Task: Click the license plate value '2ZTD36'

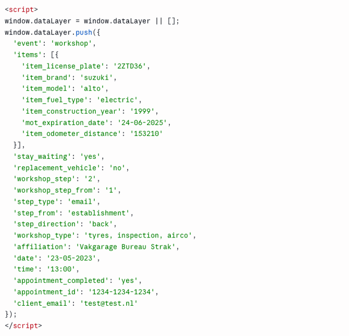Action: click(x=130, y=66)
